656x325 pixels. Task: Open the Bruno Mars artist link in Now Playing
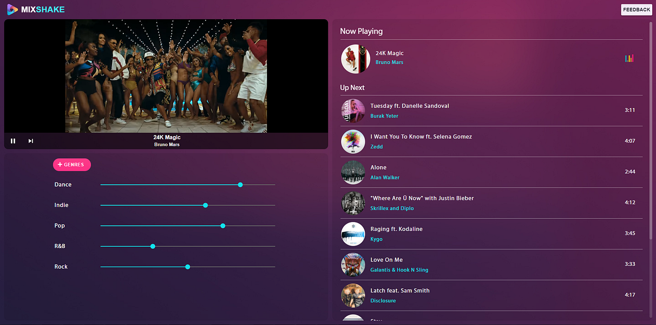tap(389, 62)
